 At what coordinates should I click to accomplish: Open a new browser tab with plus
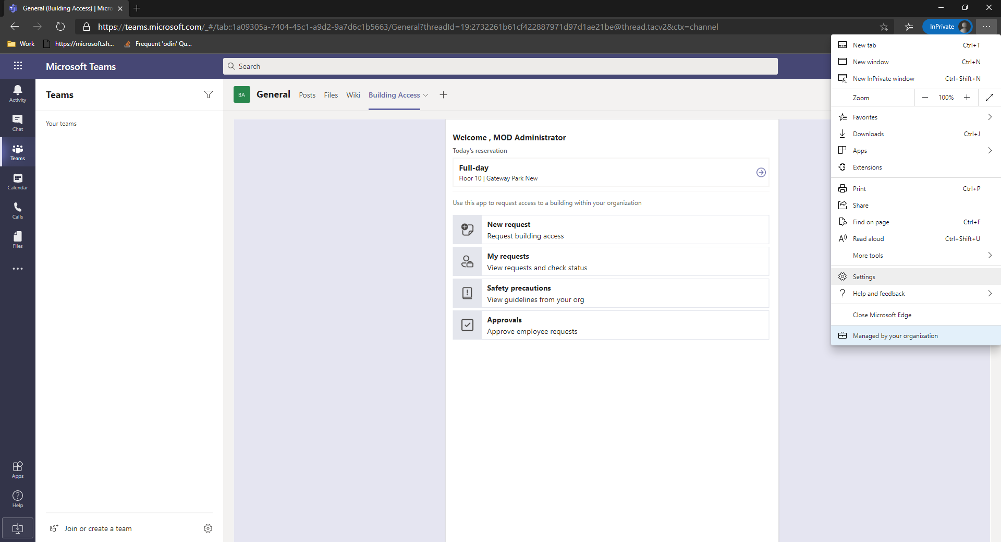point(137,8)
